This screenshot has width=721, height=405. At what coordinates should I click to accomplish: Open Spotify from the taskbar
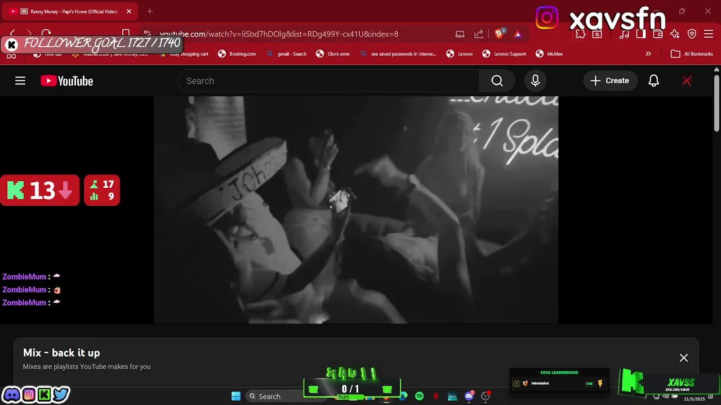(419, 396)
